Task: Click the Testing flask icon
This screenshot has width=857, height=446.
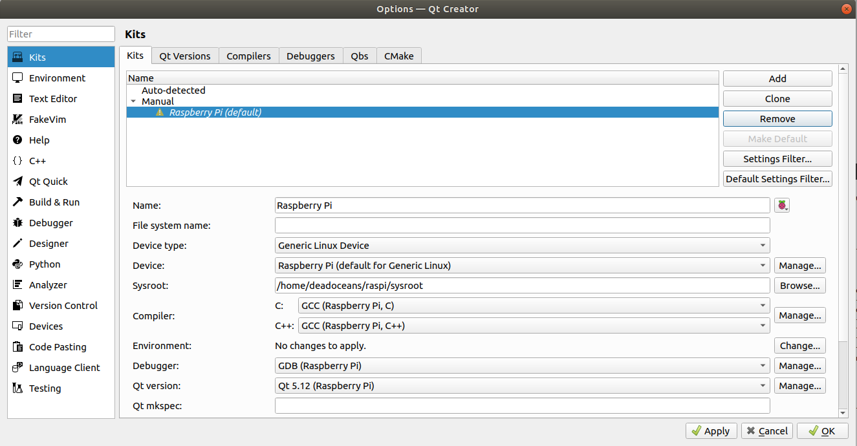Action: tap(17, 388)
